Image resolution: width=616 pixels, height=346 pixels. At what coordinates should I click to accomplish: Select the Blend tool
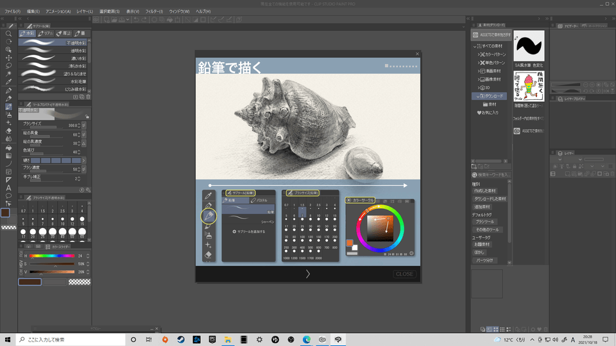[8, 139]
